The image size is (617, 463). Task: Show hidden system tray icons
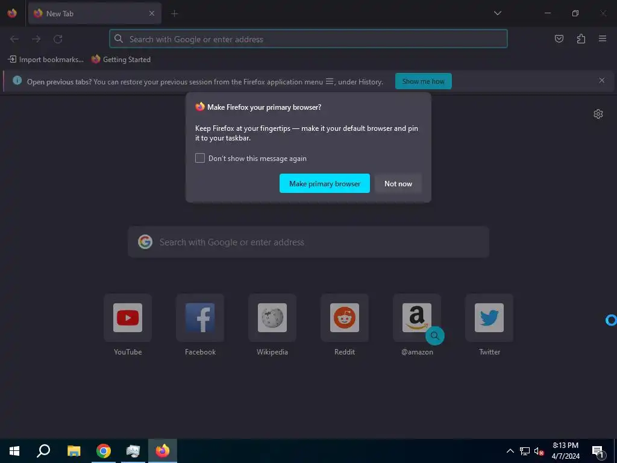pyautogui.click(x=510, y=451)
